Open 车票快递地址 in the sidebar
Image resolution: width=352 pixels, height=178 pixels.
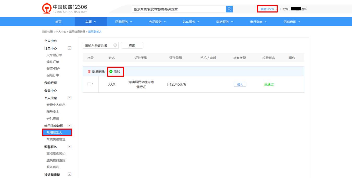coord(56,139)
